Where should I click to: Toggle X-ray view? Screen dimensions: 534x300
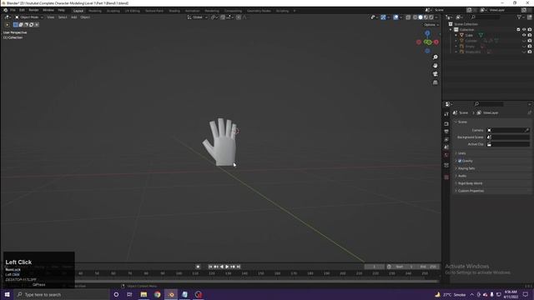point(408,17)
